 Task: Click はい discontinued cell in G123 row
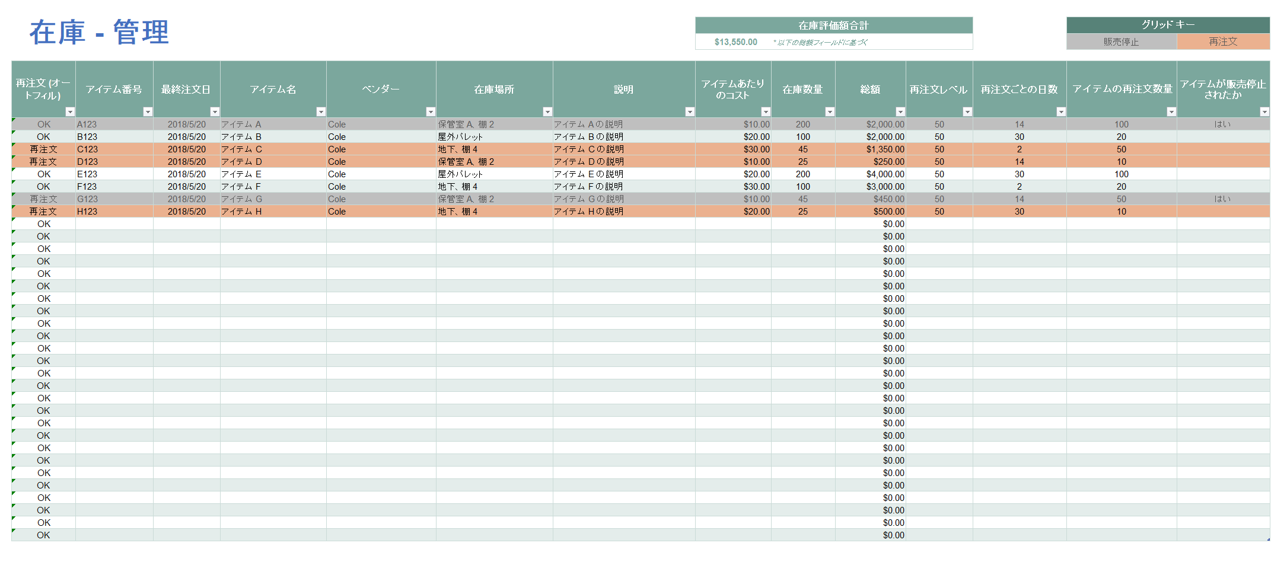1223,199
